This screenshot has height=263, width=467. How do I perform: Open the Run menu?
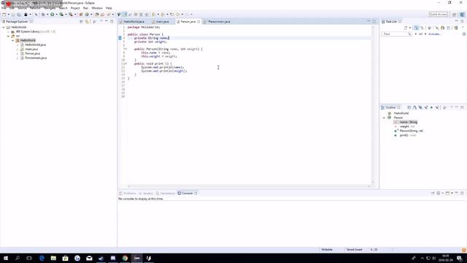pos(86,8)
